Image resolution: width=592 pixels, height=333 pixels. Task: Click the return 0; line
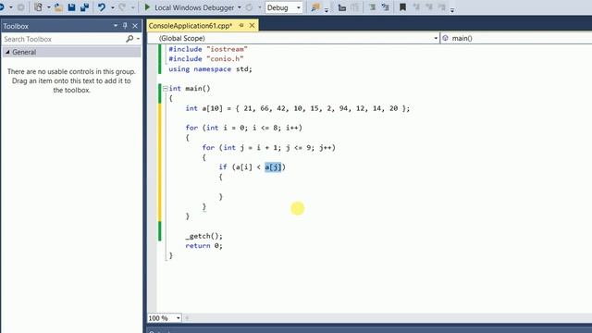pos(203,246)
